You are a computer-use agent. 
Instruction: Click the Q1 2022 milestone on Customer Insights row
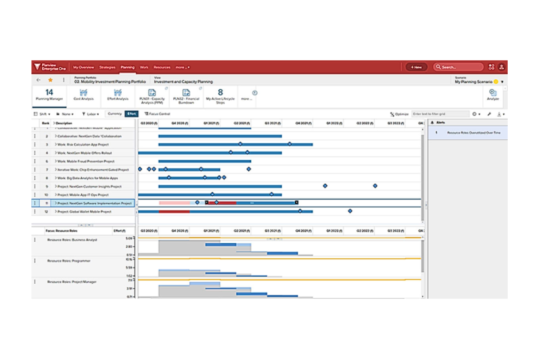pyautogui.click(x=325, y=186)
